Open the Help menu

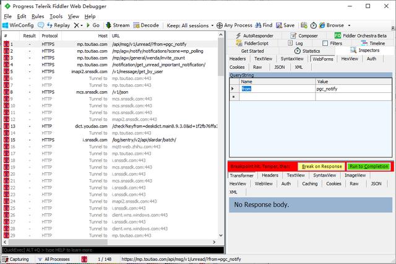click(90, 17)
